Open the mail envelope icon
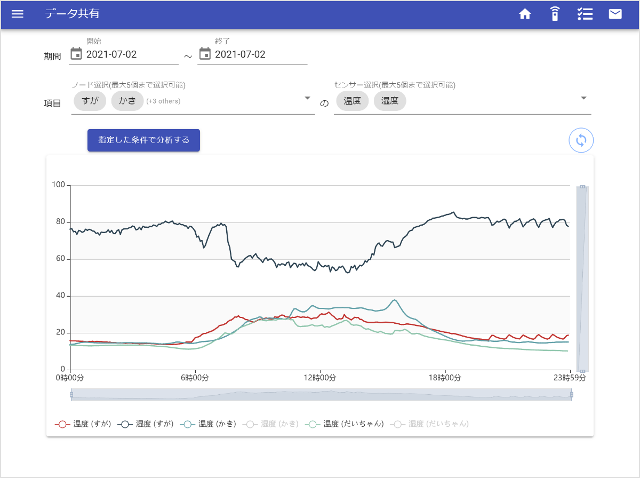Screen dimensions: 640x478 pyautogui.click(x=615, y=14)
